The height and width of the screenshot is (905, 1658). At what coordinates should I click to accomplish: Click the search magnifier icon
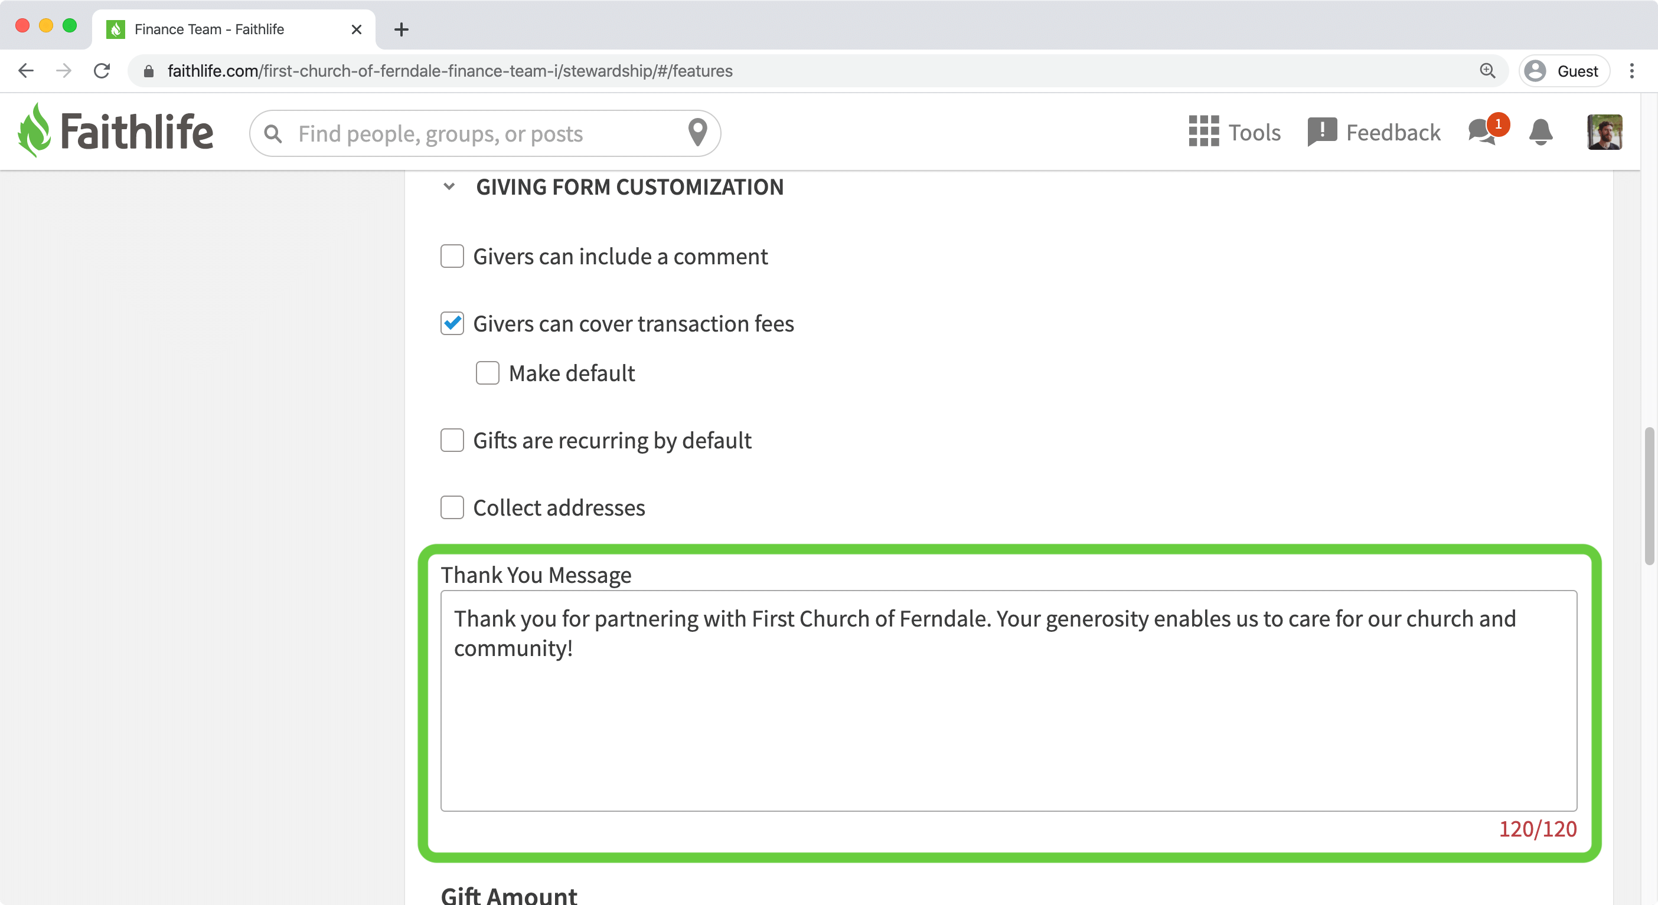[273, 134]
